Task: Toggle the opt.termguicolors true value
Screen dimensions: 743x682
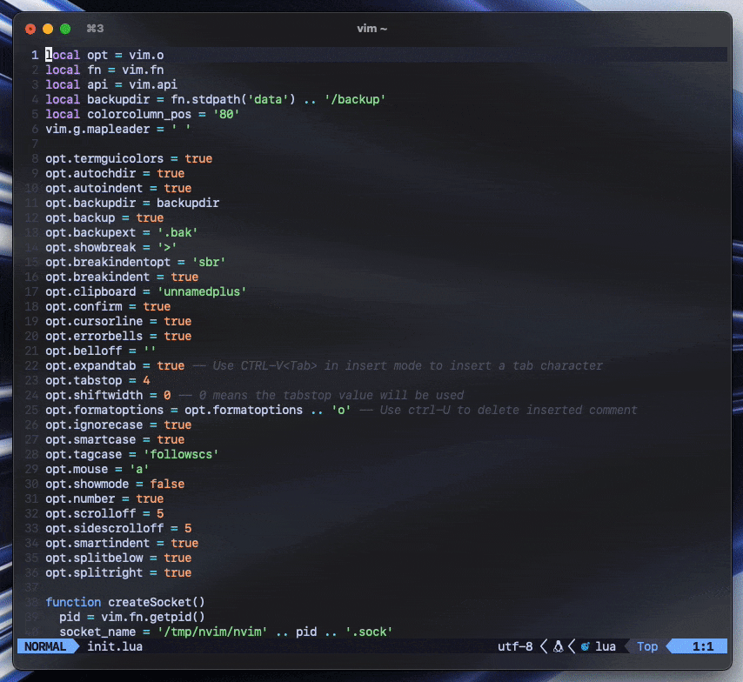Action: pyautogui.click(x=198, y=158)
